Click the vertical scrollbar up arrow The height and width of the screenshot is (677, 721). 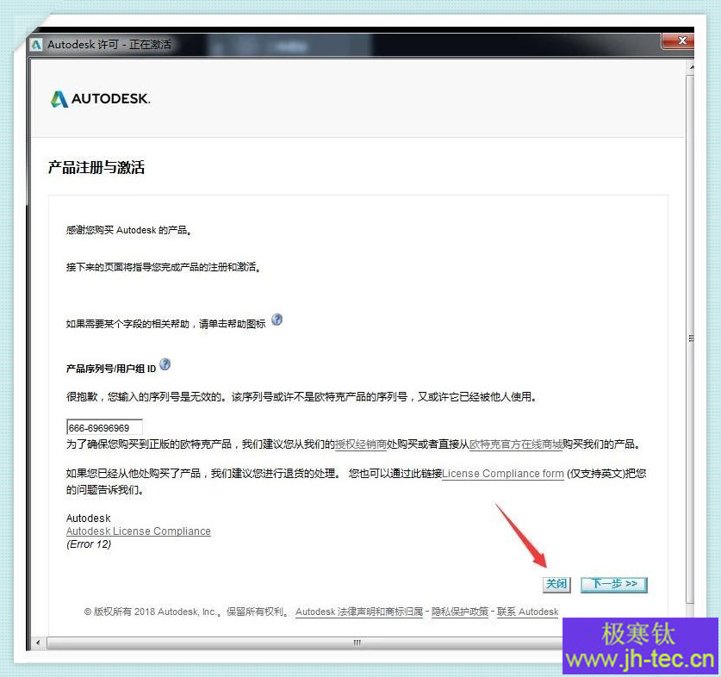691,67
